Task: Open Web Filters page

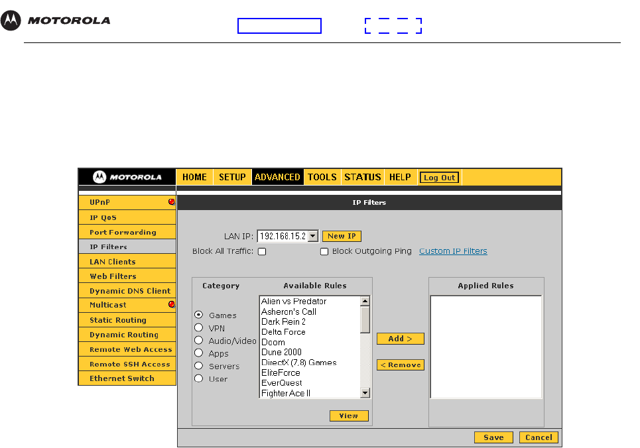Action: (127, 276)
